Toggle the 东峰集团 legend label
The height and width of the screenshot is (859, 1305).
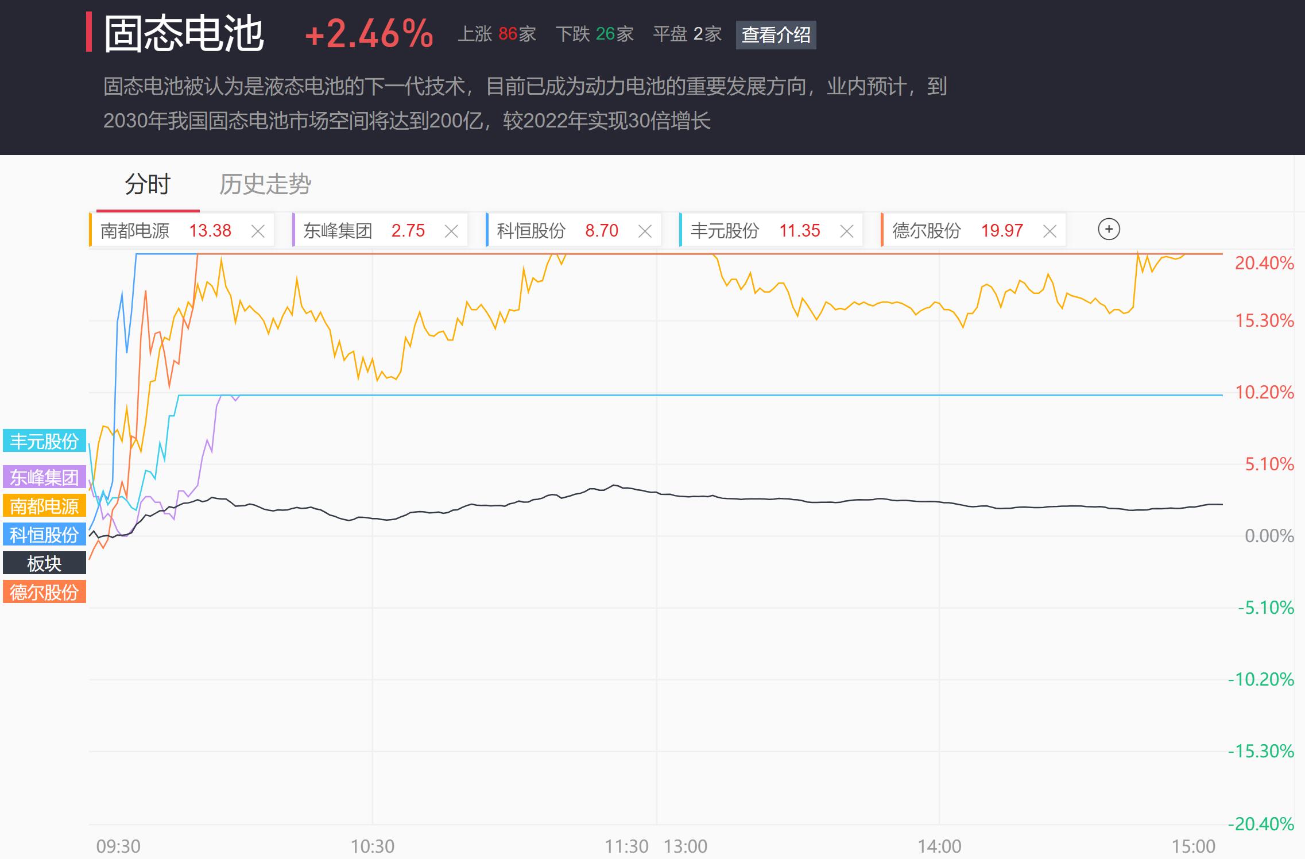(44, 477)
